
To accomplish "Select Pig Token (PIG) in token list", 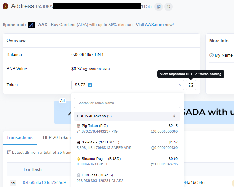I will (127, 129).
